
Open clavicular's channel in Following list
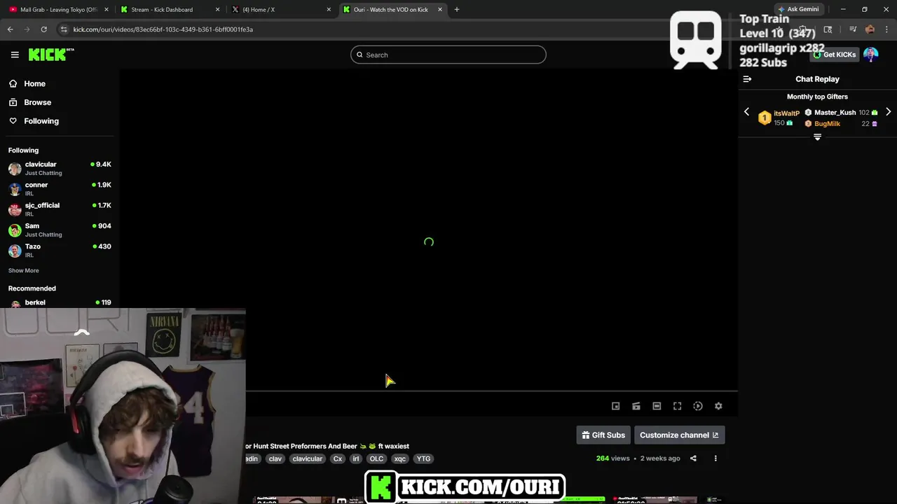60,168
